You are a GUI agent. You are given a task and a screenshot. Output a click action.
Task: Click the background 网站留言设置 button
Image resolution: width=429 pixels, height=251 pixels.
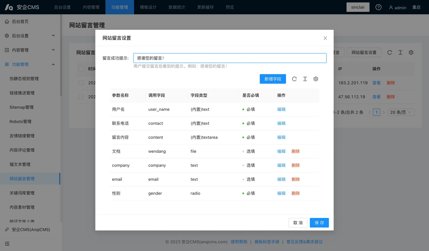click(364, 52)
